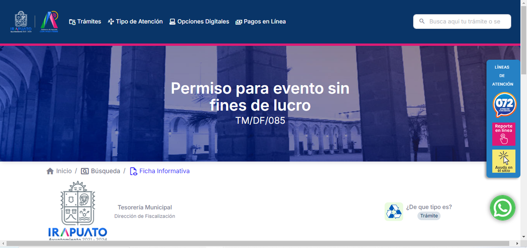Screen dimensions: 527x249
Task: Click the vertical scrollbar thumb
Action: tap(524, 40)
